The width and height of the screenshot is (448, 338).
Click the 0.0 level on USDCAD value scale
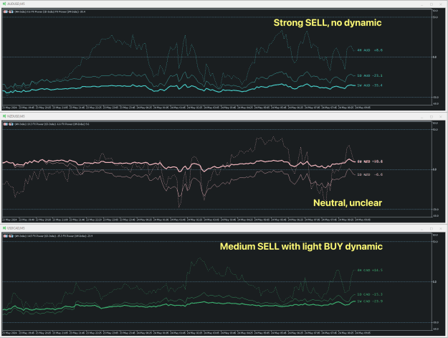pyautogui.click(x=434, y=281)
